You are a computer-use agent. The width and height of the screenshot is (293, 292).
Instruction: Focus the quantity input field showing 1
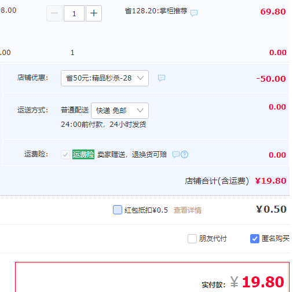coord(74,13)
